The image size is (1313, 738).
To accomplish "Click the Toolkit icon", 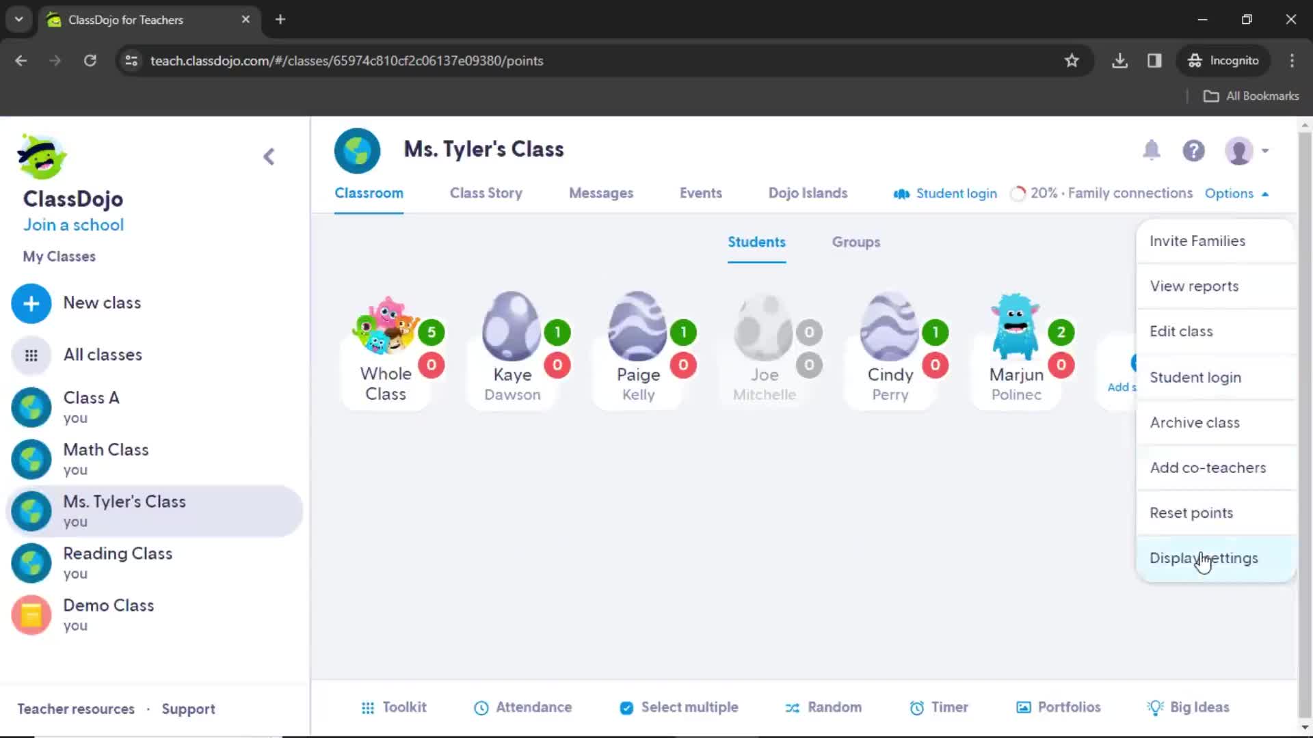I will (x=393, y=707).
